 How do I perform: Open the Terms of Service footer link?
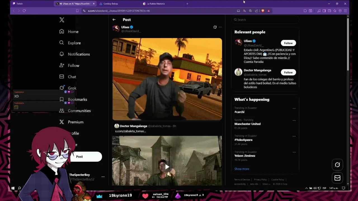242,180
